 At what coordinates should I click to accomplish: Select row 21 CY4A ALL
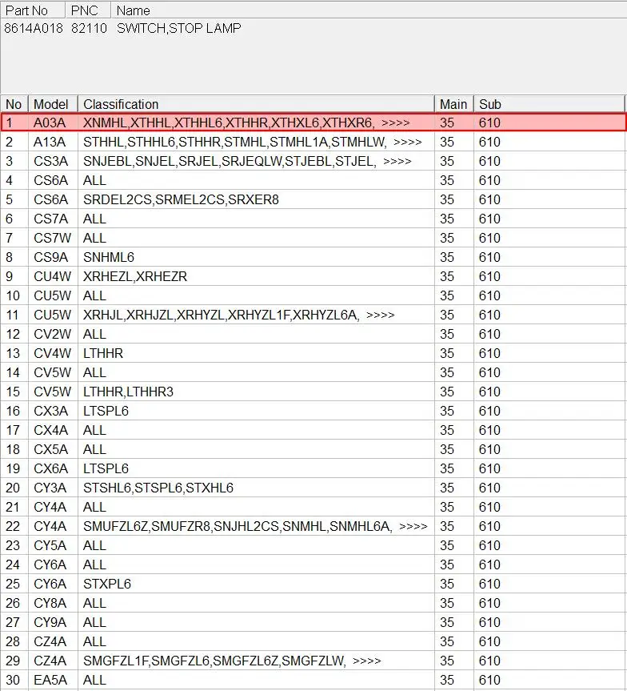click(x=313, y=507)
